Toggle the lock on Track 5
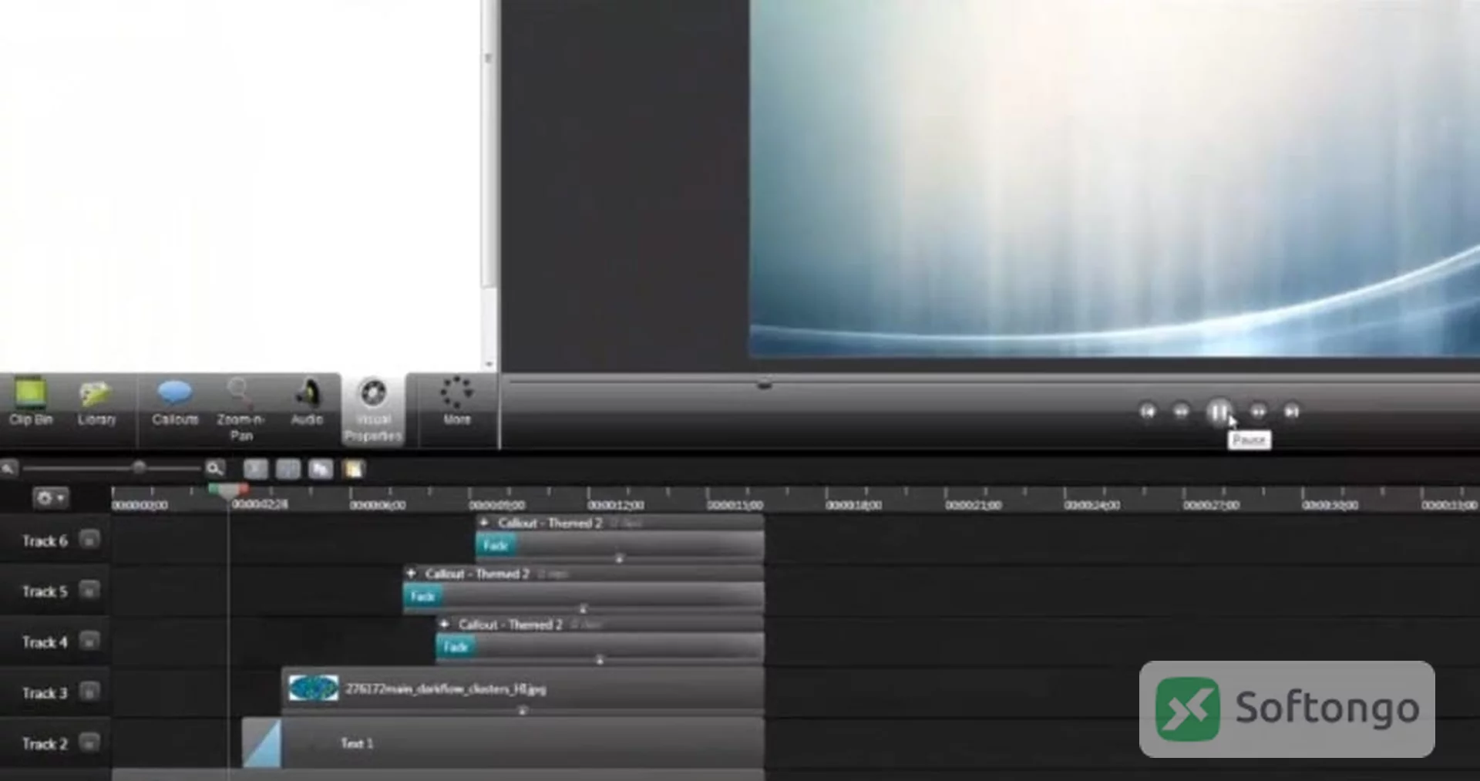Screen dimensions: 1480x781 pos(89,591)
